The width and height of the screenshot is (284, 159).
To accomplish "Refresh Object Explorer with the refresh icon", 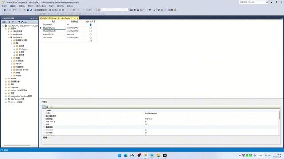I will point(22,22).
